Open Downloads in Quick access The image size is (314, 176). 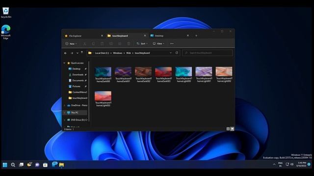pyautogui.click(x=78, y=75)
